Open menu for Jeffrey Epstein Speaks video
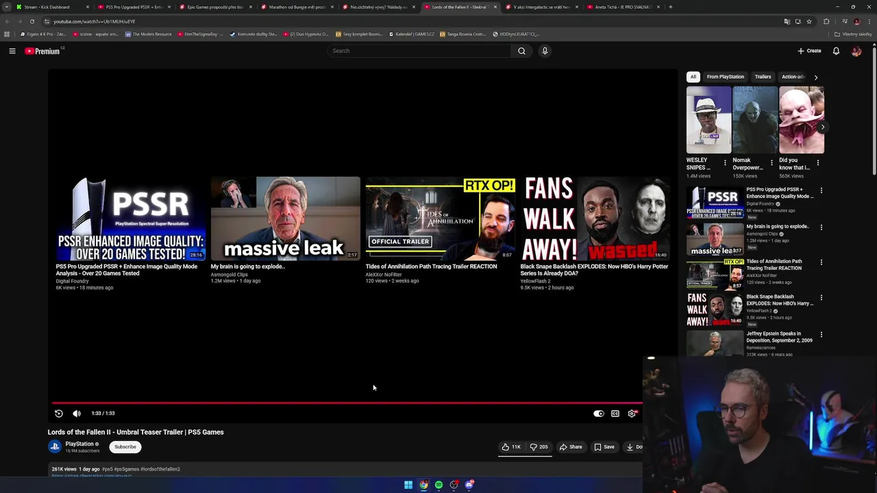The width and height of the screenshot is (877, 493). pyautogui.click(x=822, y=335)
